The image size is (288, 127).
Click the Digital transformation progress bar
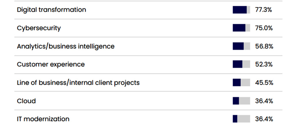pyautogui.click(x=241, y=10)
